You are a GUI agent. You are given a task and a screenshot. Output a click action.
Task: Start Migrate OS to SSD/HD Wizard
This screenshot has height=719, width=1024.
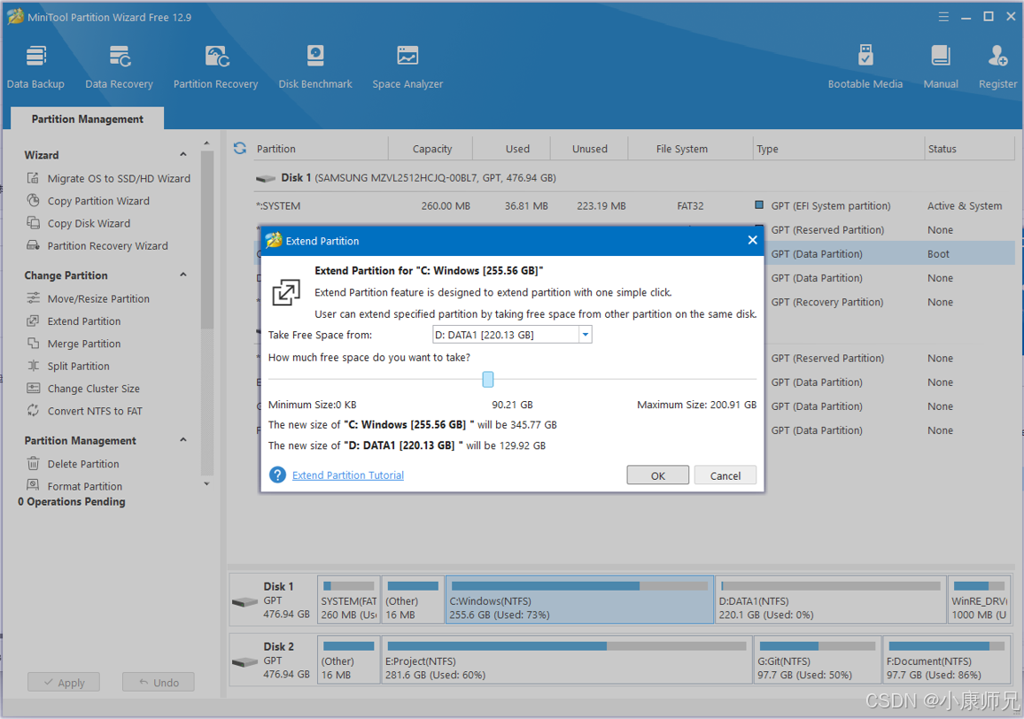click(108, 178)
